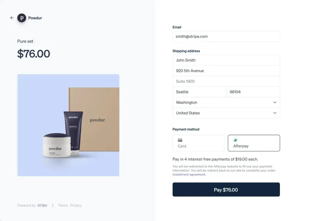Select the Afterpay payment method

[254, 143]
